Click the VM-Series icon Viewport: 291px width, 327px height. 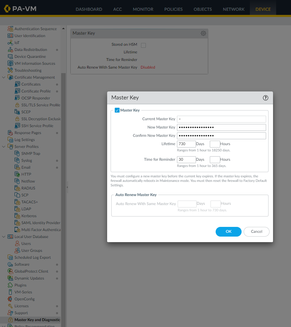[10, 292]
